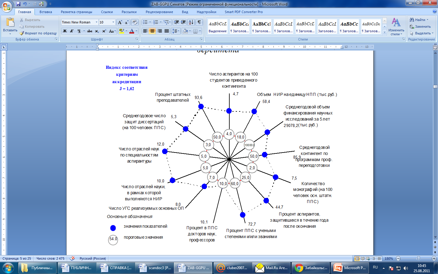The image size is (438, 274).
Task: Open font size 10 dropdown
Action: point(113,22)
